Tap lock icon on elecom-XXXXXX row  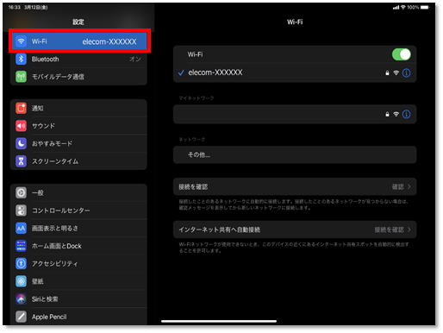pyautogui.click(x=387, y=73)
